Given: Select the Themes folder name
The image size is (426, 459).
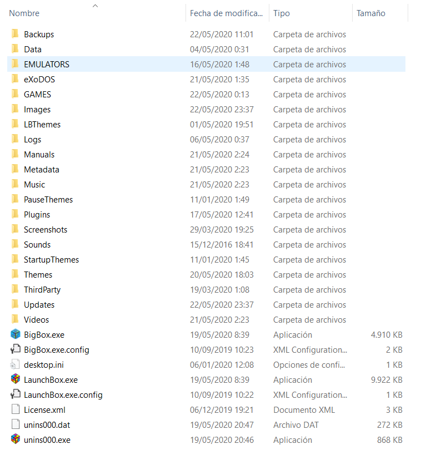Looking at the screenshot, I should [x=38, y=275].
